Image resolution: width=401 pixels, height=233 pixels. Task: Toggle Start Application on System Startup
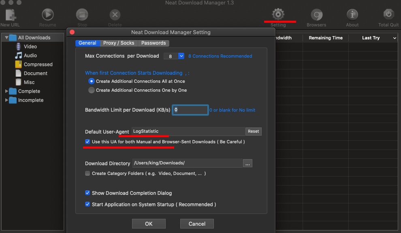coord(87,205)
